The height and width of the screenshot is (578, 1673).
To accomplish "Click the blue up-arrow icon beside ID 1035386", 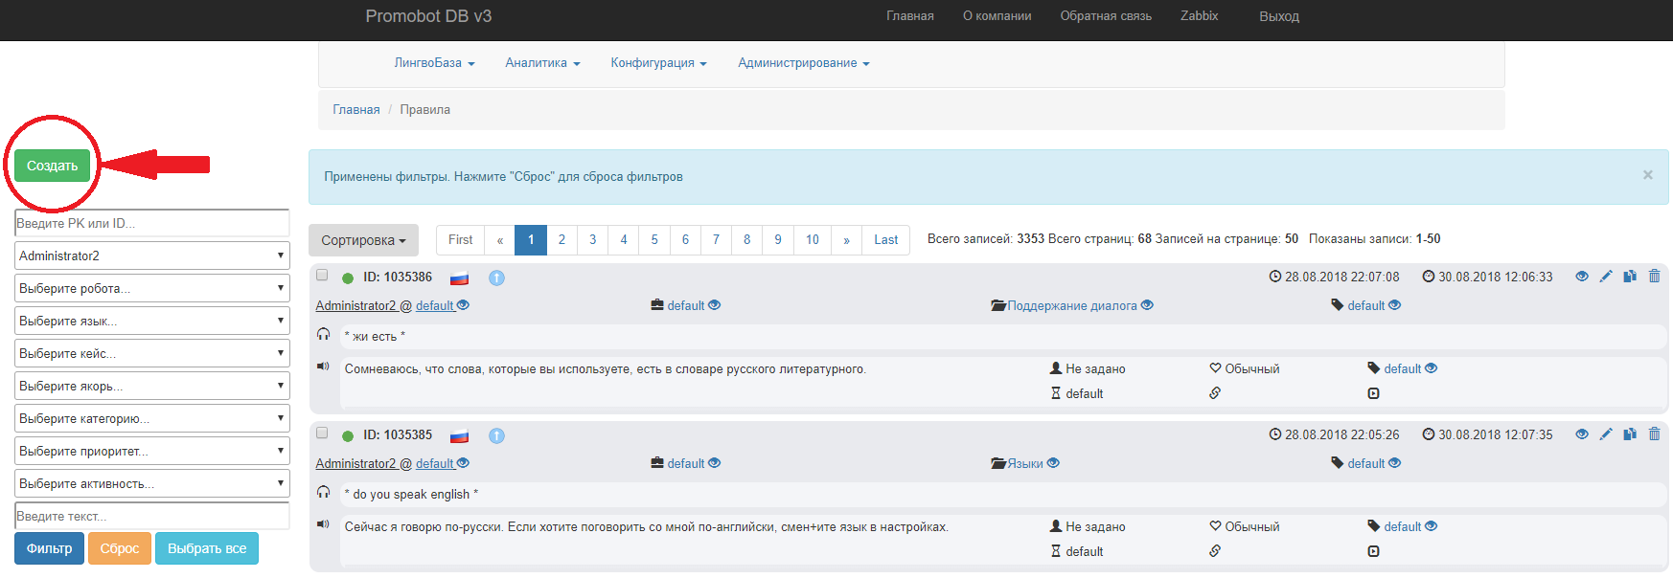I will pos(496,278).
